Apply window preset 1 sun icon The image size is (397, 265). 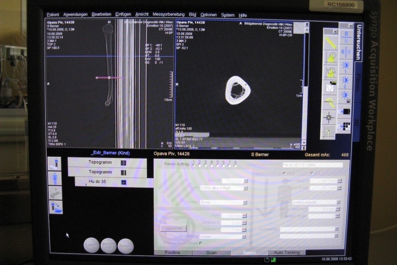click(345, 66)
